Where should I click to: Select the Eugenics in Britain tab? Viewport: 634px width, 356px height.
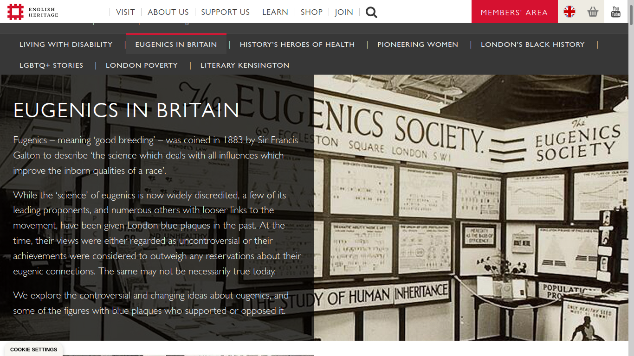[x=176, y=44]
